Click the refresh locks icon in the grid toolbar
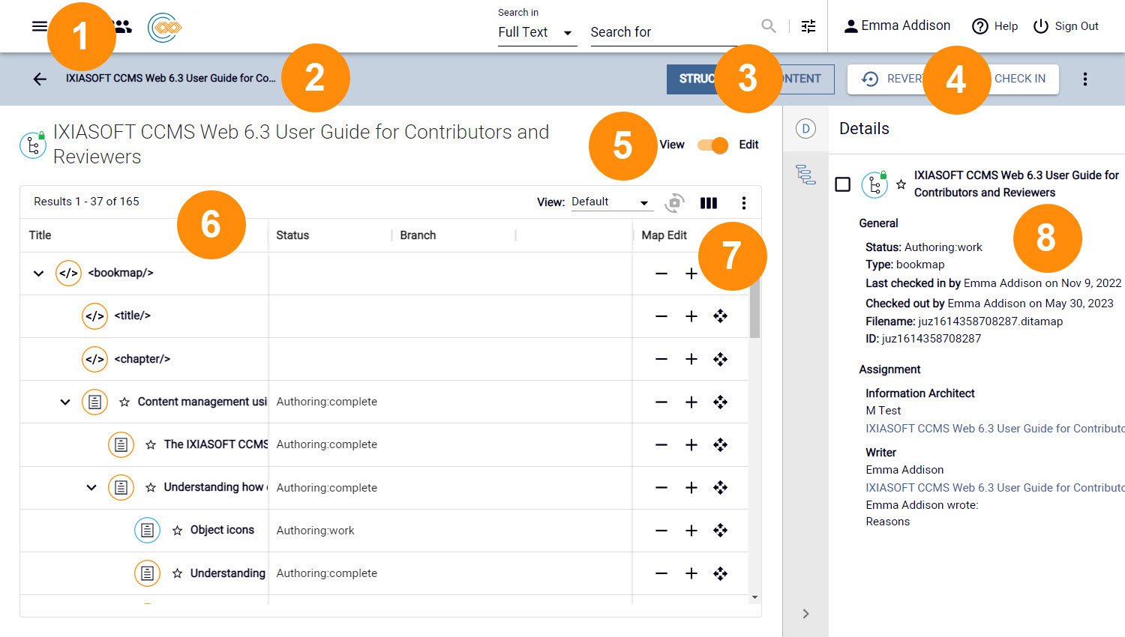The height and width of the screenshot is (637, 1125). click(x=675, y=202)
